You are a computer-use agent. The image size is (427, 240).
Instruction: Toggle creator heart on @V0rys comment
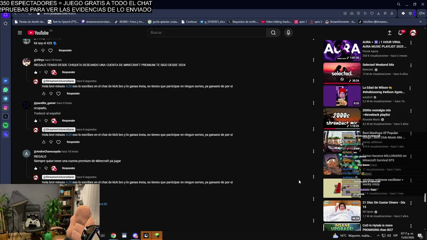click(x=54, y=72)
